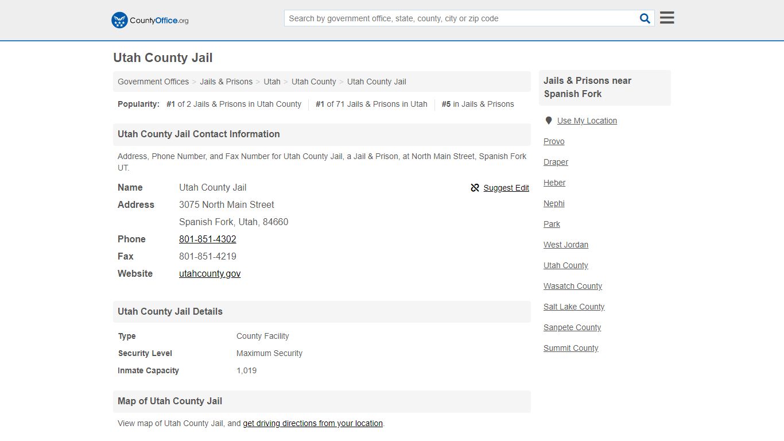Click Use My Location link
This screenshot has width=784, height=441.
587,121
